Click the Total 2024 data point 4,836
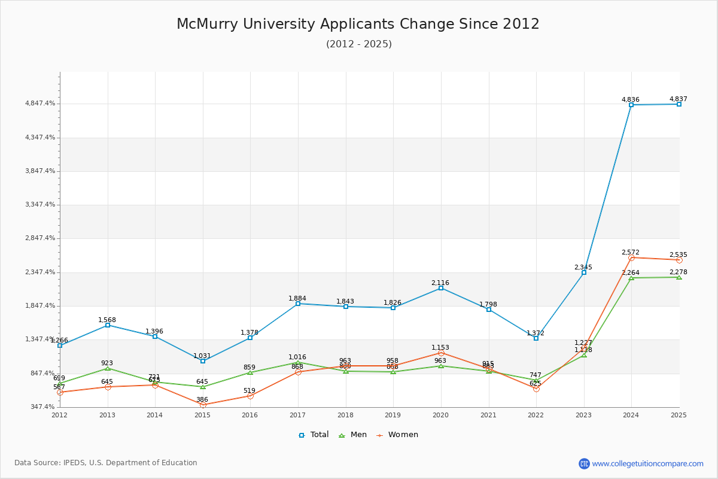This screenshot has height=479, width=718. coord(631,105)
